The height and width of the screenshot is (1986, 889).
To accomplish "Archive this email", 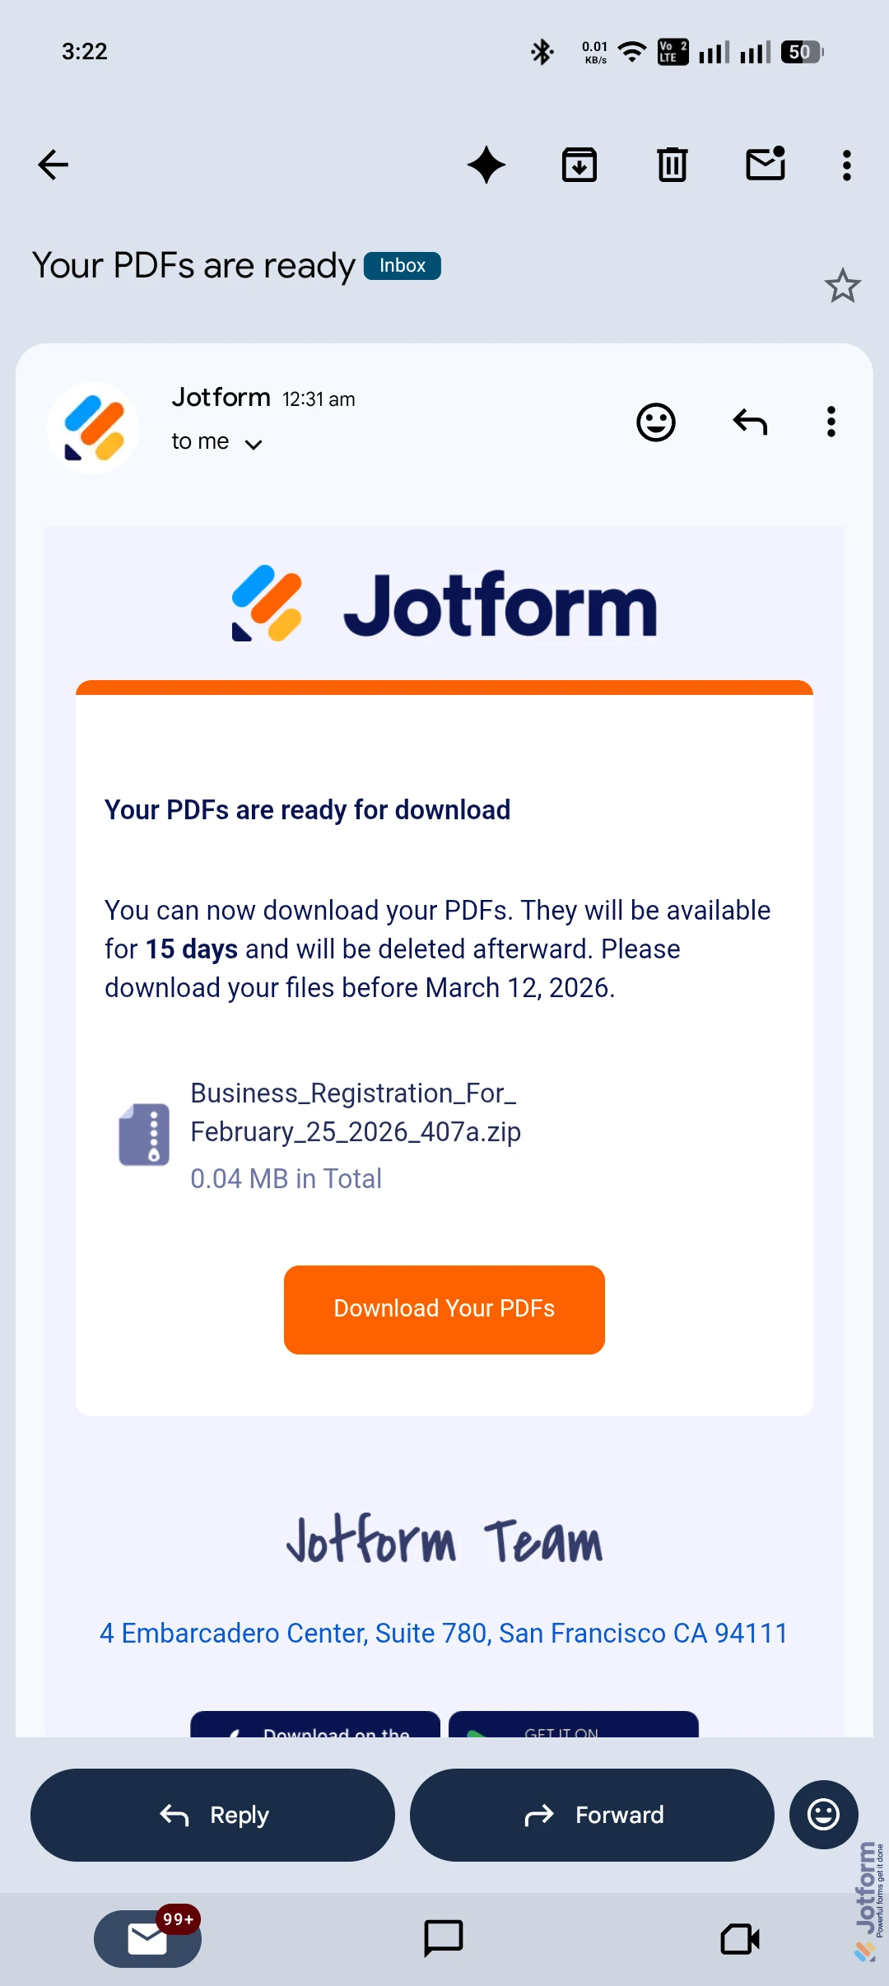I will point(579,165).
